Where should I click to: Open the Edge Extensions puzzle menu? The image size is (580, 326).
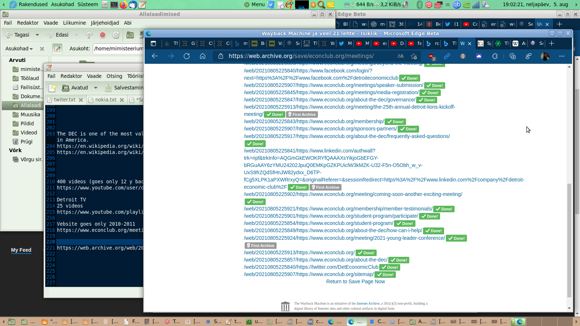[x=495, y=56]
